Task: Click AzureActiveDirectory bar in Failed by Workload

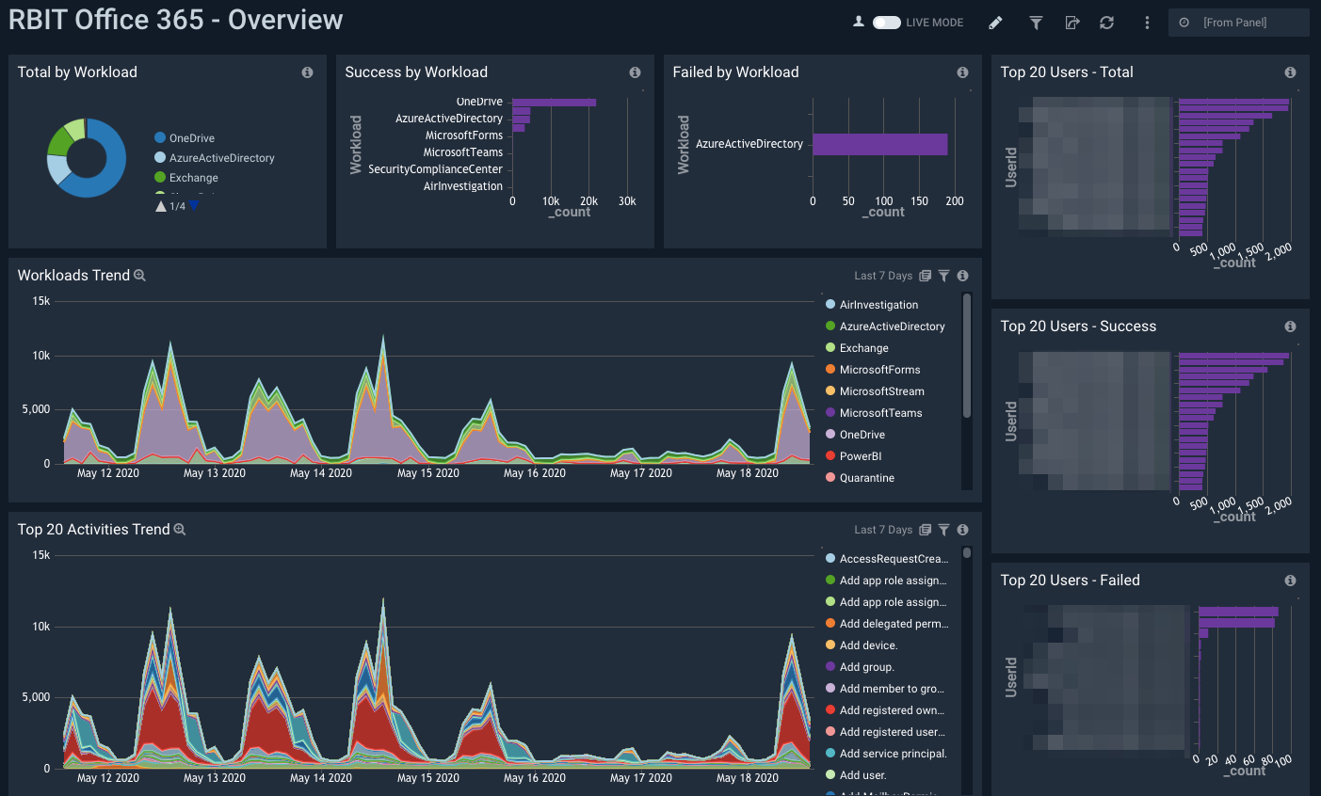Action: click(879, 144)
